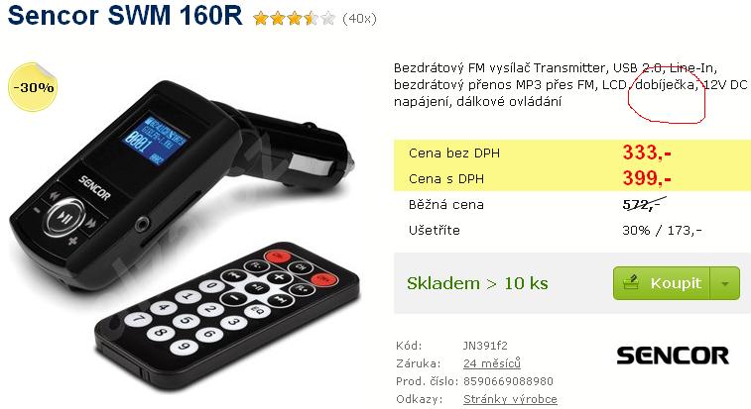Click the first rating star
Screen dimensions: 751x409
point(261,19)
